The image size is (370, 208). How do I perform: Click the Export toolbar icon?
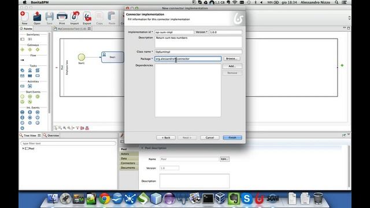coord(87,18)
